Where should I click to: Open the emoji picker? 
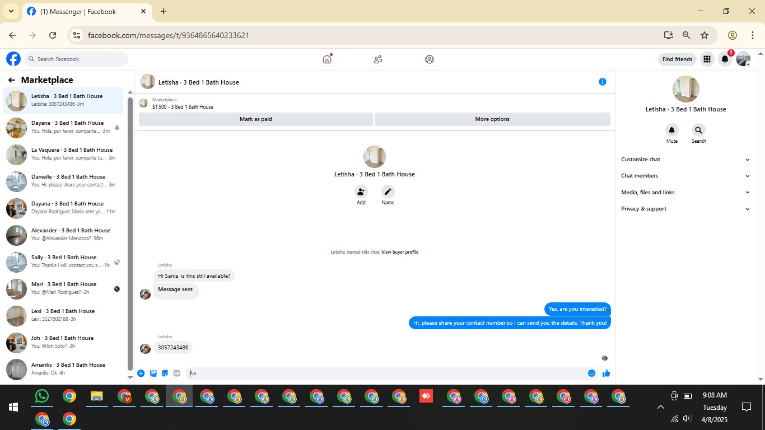591,373
